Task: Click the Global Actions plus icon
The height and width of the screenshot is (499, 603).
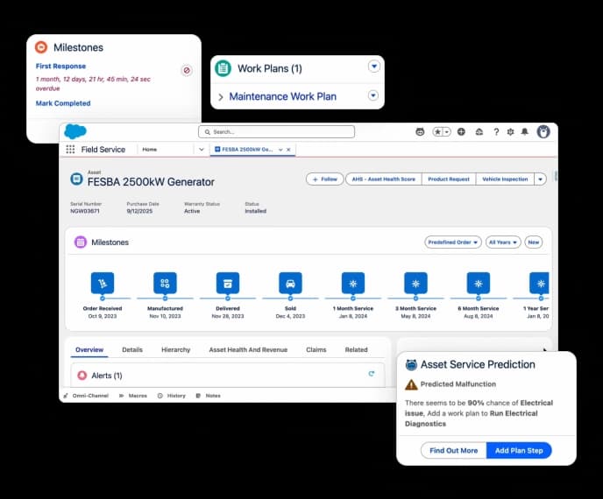Action: click(x=461, y=132)
